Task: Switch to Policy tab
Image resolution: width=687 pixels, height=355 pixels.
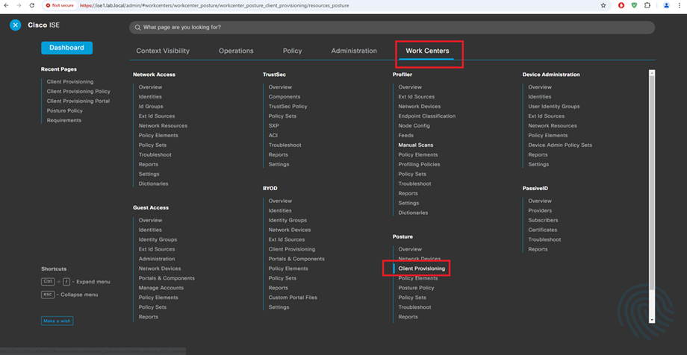Action: point(292,51)
